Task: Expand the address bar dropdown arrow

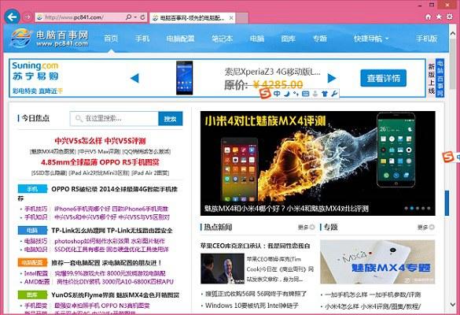Action: click(135, 17)
